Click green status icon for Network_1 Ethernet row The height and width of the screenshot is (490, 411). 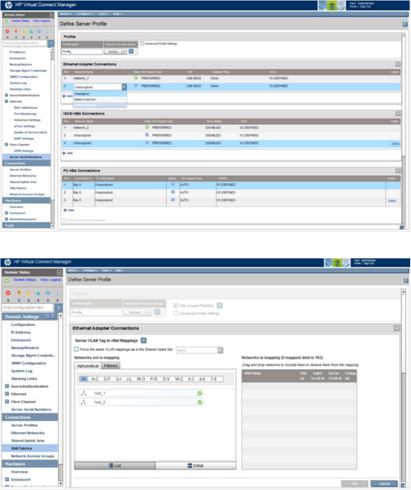136,78
